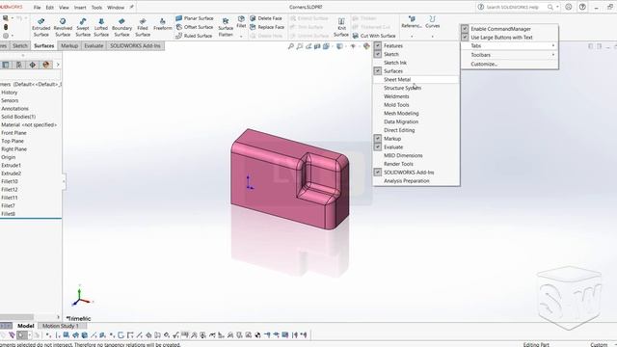Open the Window menu
This screenshot has height=347, width=617.
tap(116, 8)
